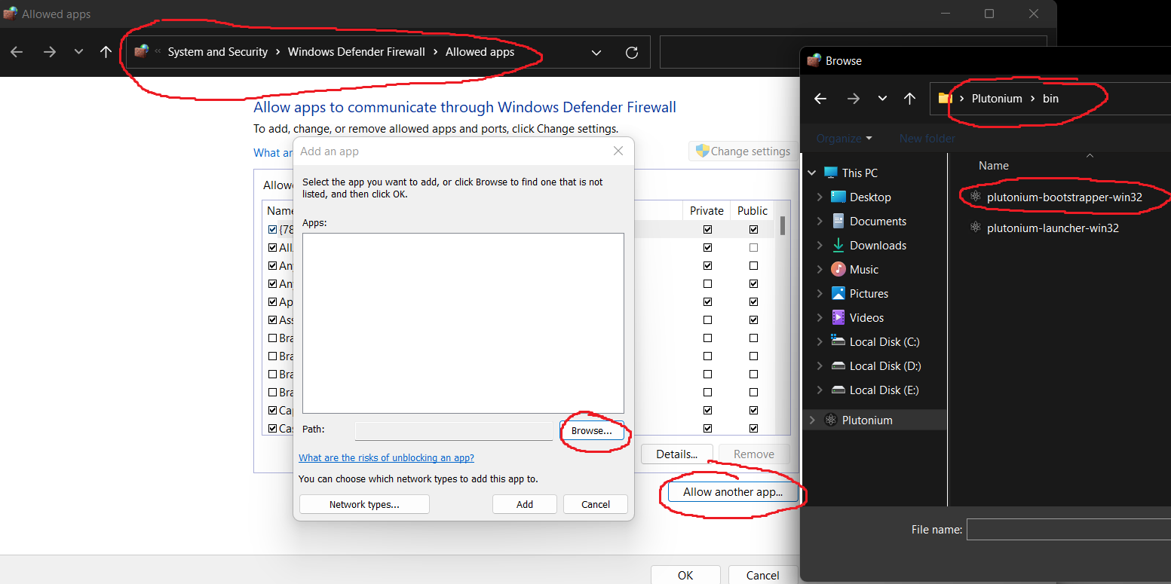The image size is (1171, 584).
Task: Click Add button in Add an app dialog
Action: [x=525, y=504]
